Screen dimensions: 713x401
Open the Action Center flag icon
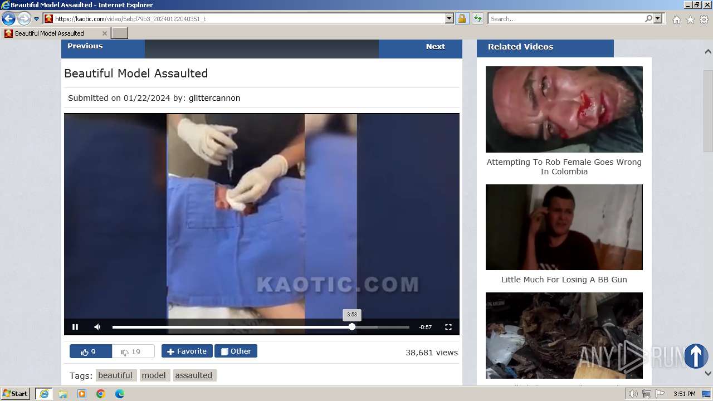coord(660,394)
